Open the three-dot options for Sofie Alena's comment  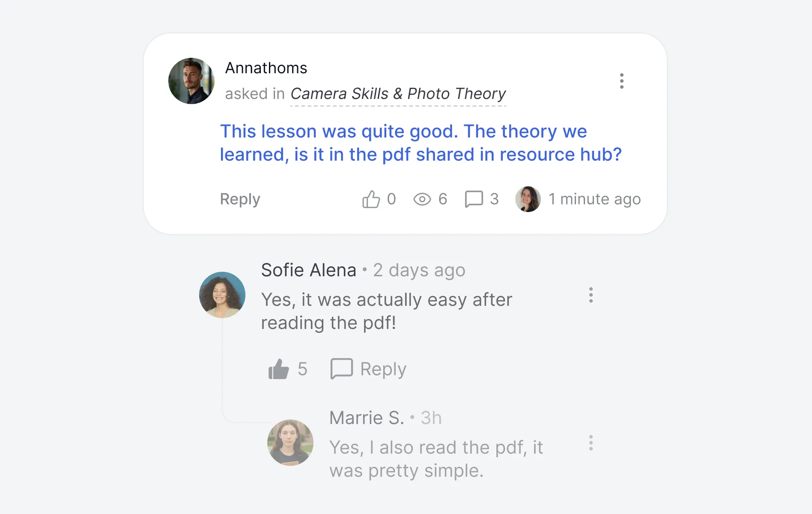[x=591, y=295]
